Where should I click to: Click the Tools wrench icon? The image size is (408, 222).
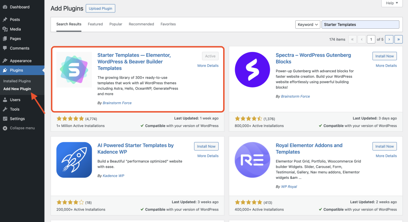5,109
